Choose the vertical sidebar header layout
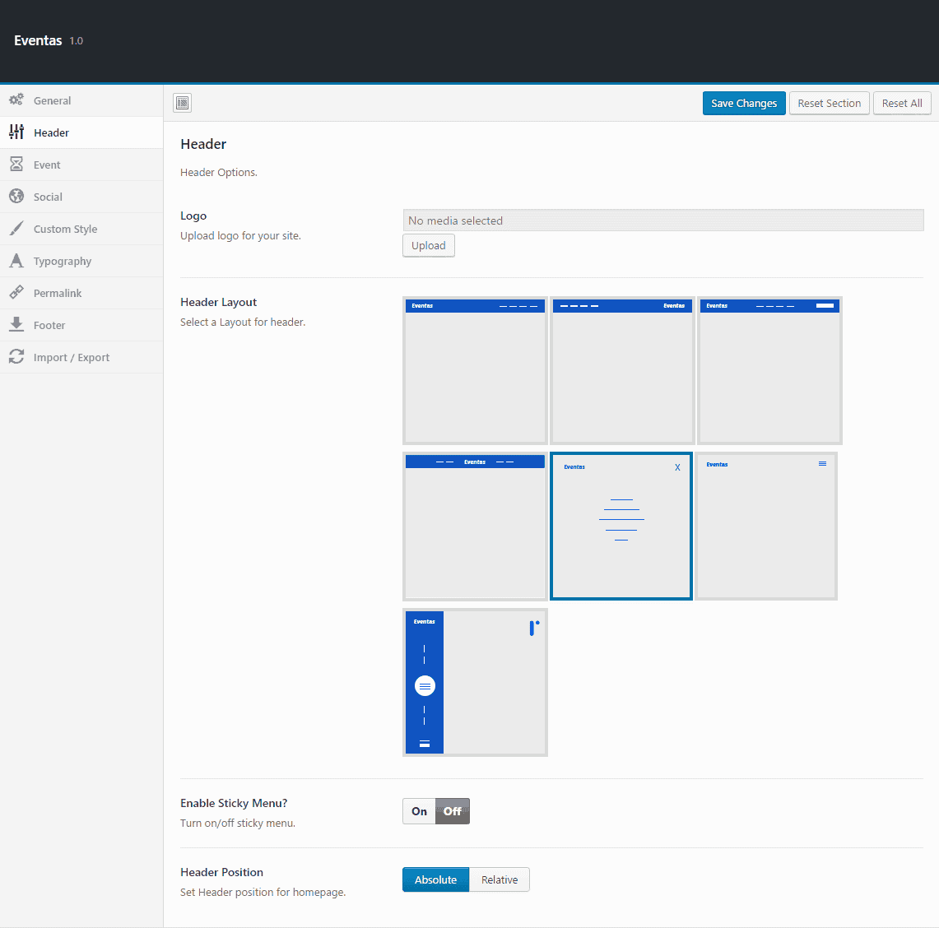 (475, 682)
